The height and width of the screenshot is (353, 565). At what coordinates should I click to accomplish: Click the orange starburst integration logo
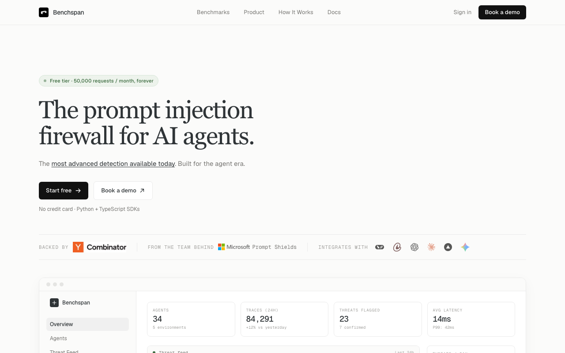431,247
